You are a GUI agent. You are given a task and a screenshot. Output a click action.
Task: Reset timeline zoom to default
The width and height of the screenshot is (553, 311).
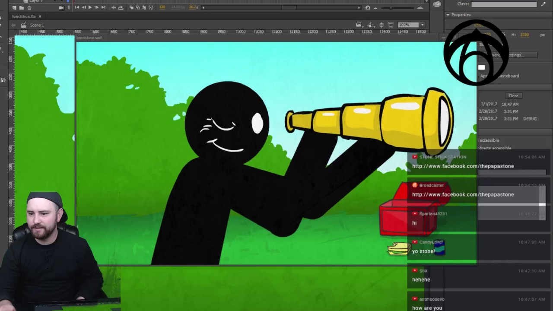(367, 7)
